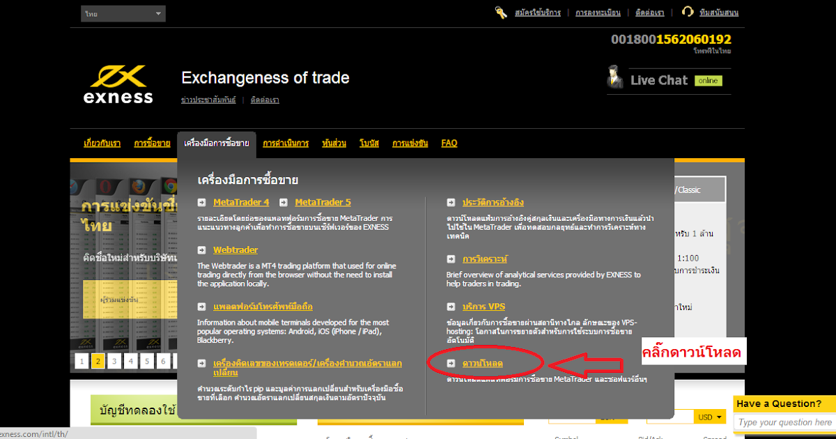Open the ทีมสนับสนุน support link

(x=718, y=13)
